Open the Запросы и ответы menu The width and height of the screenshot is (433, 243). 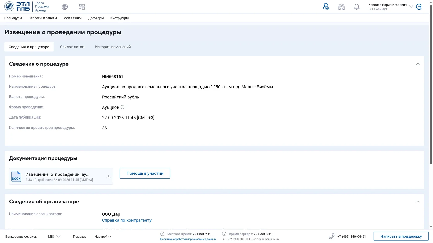click(43, 18)
